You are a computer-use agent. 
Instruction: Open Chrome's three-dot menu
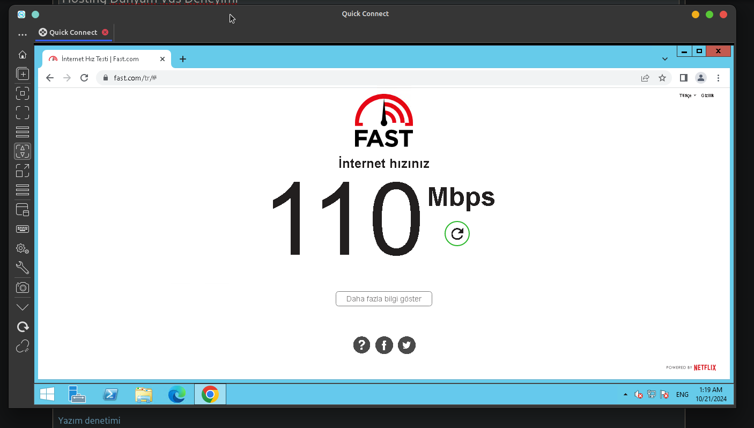click(718, 78)
